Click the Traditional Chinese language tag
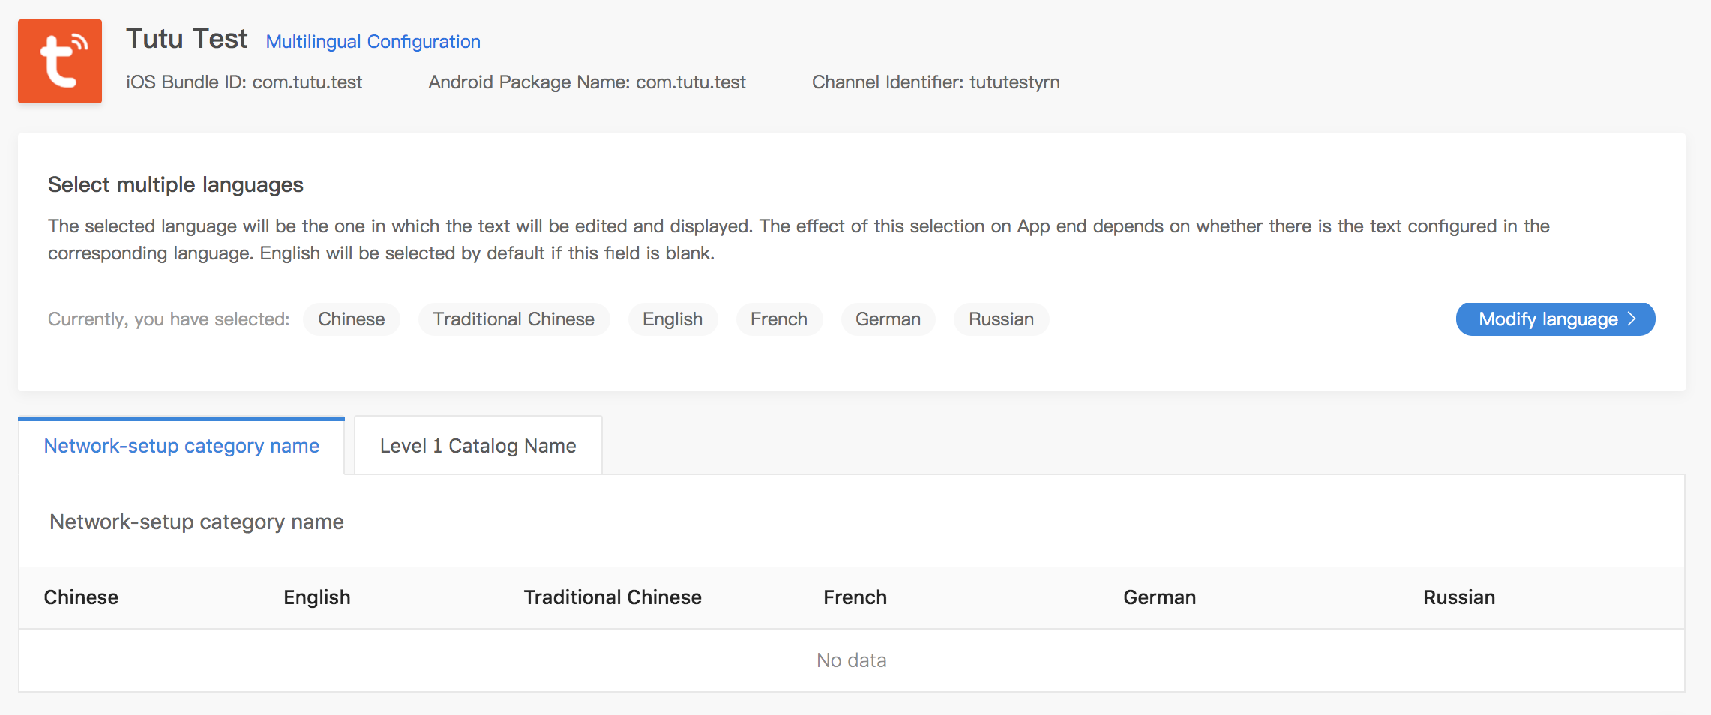The width and height of the screenshot is (1711, 715). coord(514,319)
